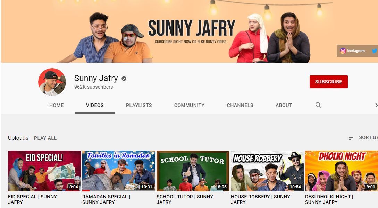Click the verified checkmark badge beside Sunny Jafry
This screenshot has width=378, height=208.
[124, 79]
